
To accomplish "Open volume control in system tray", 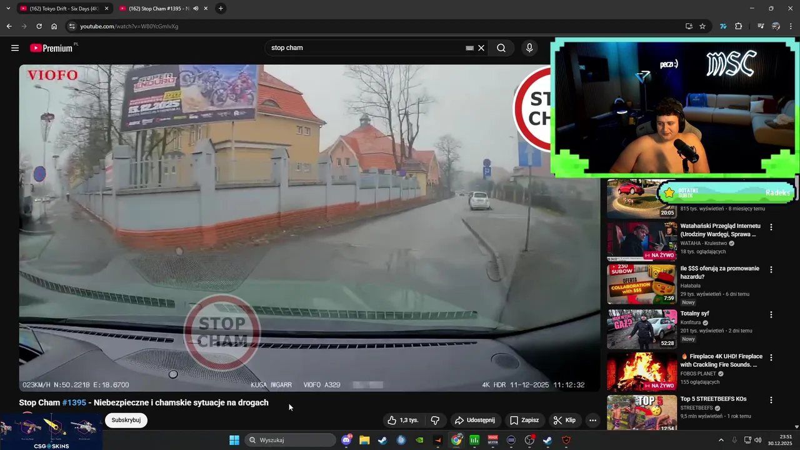I will pyautogui.click(x=758, y=440).
